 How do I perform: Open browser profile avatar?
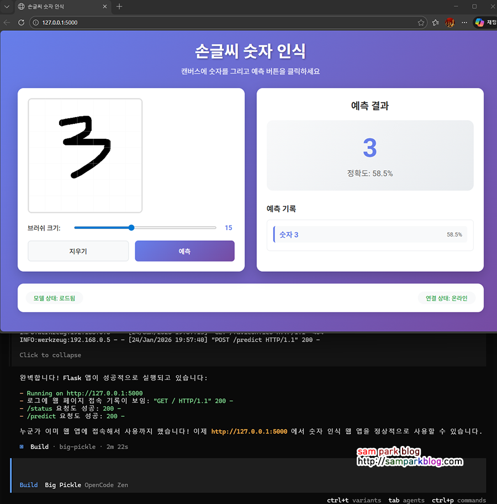pyautogui.click(x=450, y=23)
